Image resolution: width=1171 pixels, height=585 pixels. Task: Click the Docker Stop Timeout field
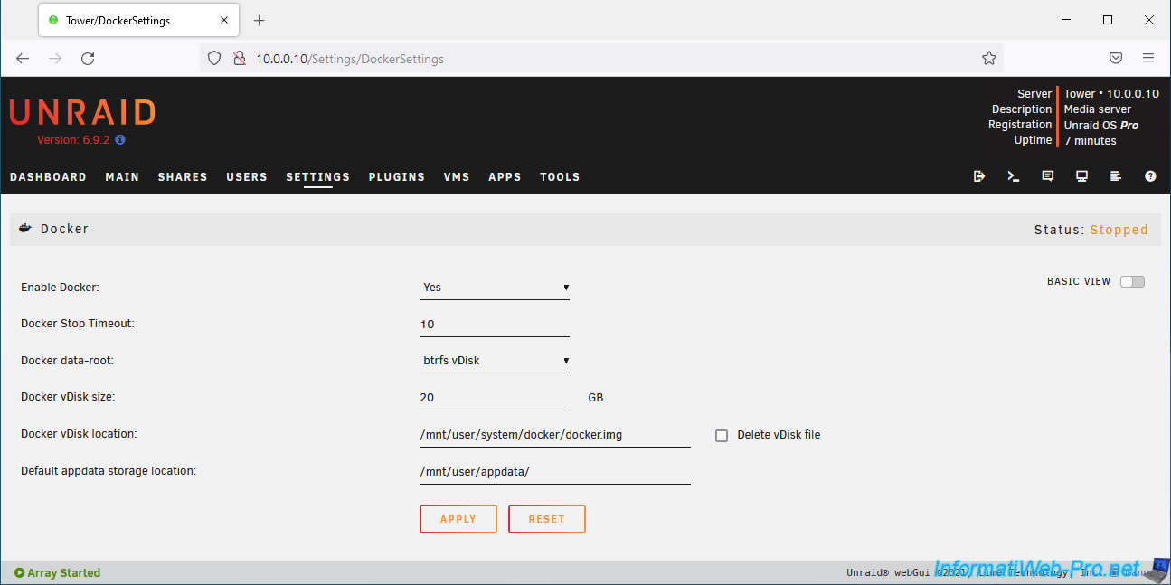point(495,325)
